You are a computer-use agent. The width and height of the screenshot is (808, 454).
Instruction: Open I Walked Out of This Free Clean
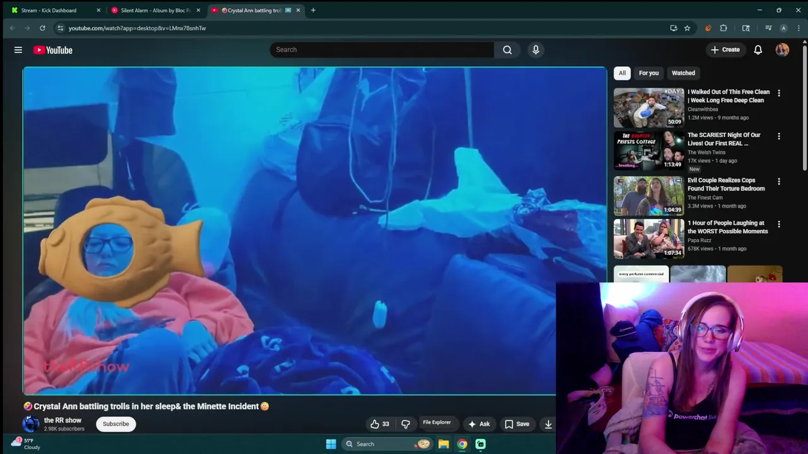728,96
